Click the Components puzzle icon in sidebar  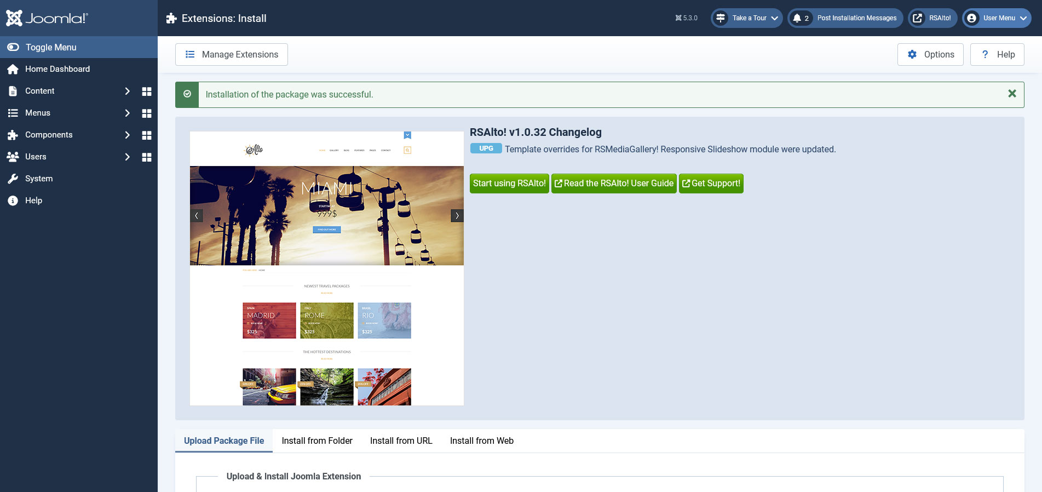tap(13, 135)
